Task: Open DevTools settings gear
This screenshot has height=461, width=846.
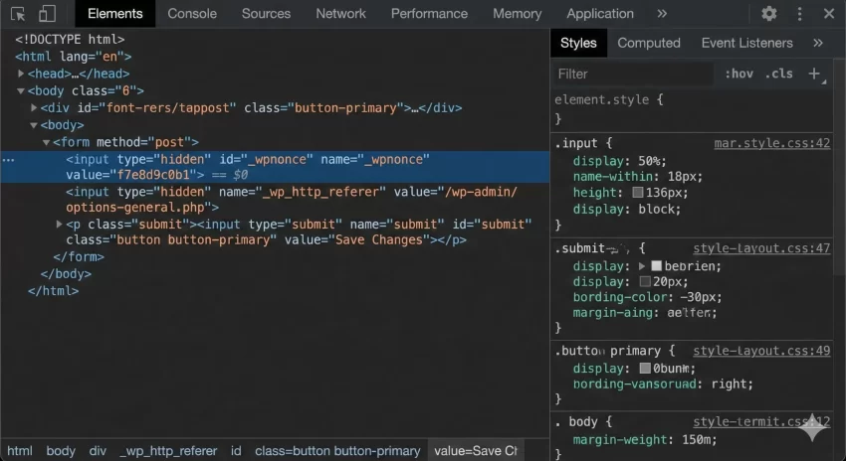Action: coord(768,14)
